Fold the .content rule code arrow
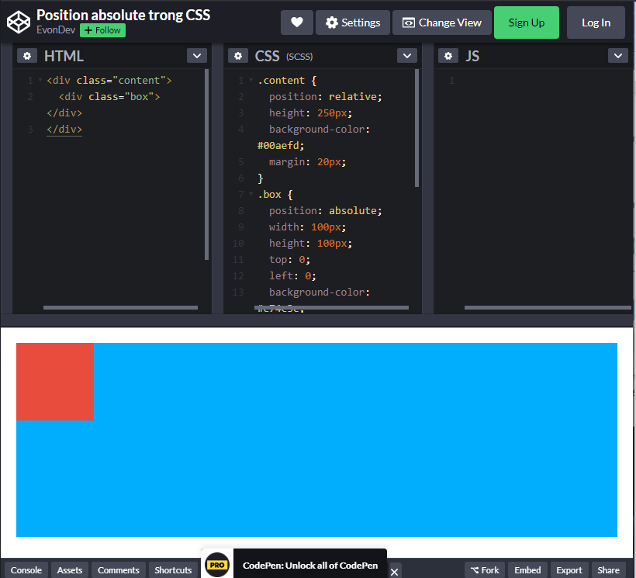The height and width of the screenshot is (578, 636). click(x=251, y=81)
